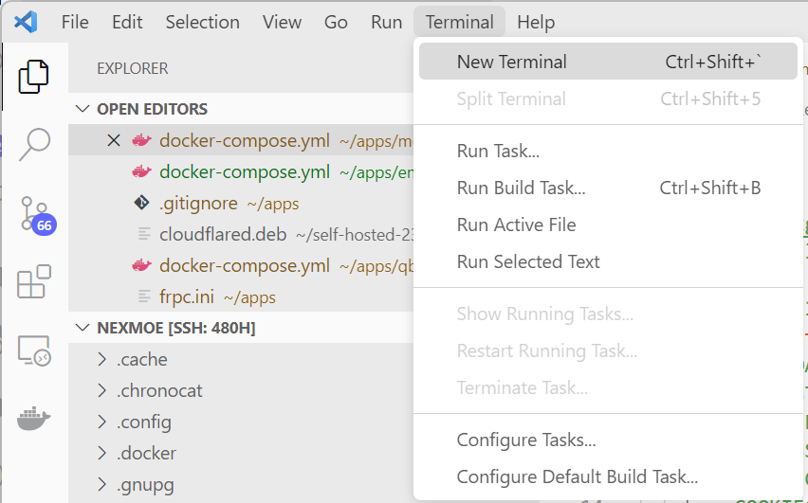Open Source Control with 66 changes
This screenshot has width=808, height=503.
pos(34,214)
